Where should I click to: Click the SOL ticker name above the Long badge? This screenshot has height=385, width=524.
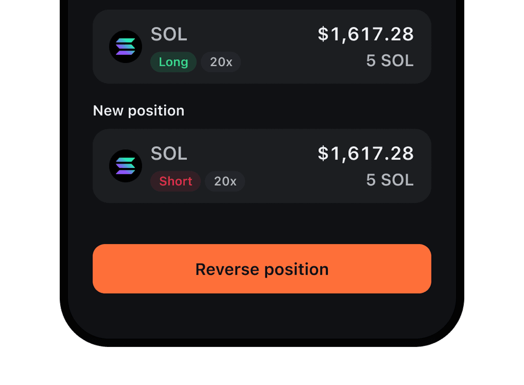point(169,35)
